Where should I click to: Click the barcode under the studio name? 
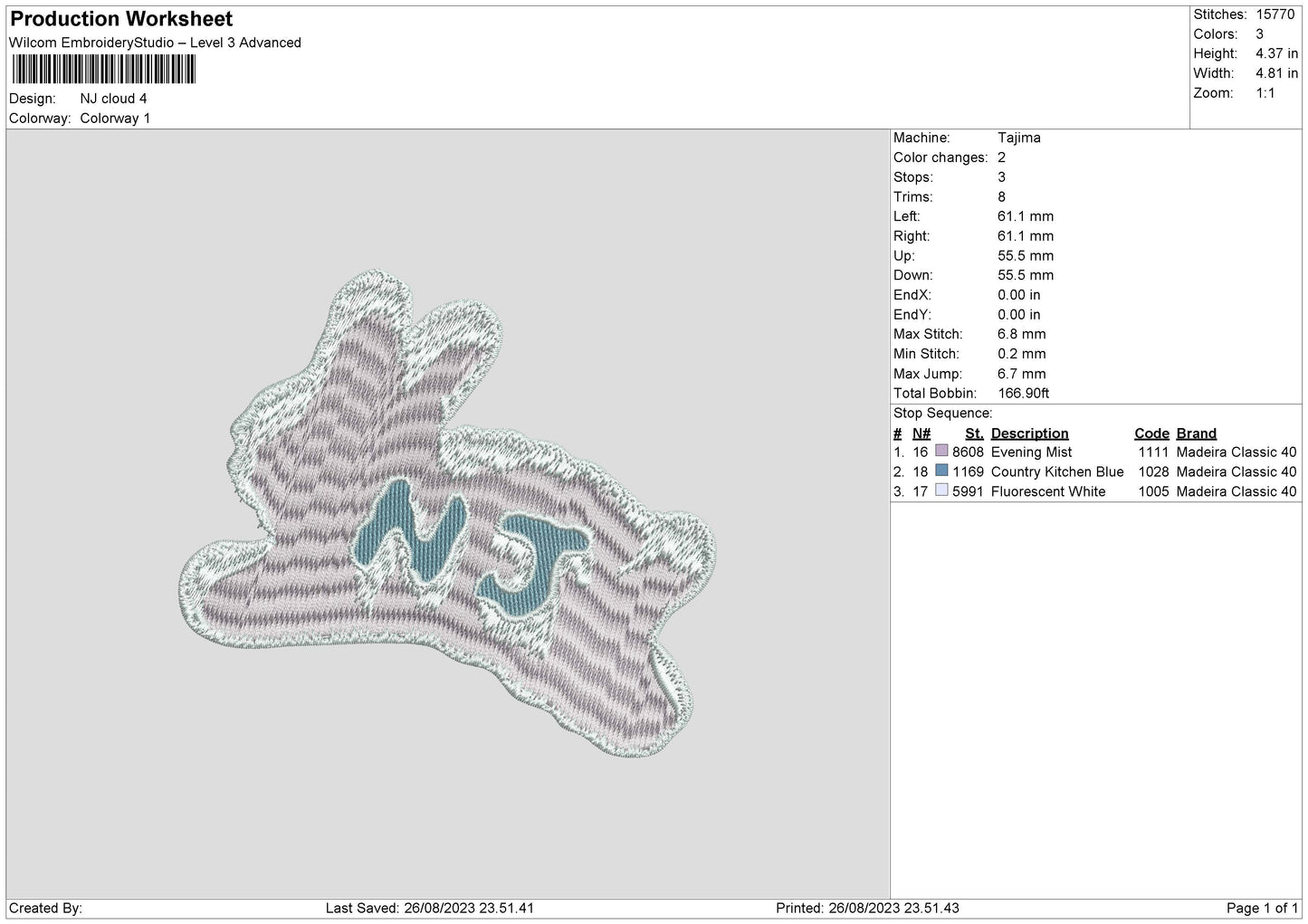pos(103,70)
